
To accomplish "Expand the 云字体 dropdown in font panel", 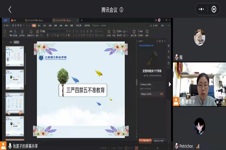I will (141, 41).
